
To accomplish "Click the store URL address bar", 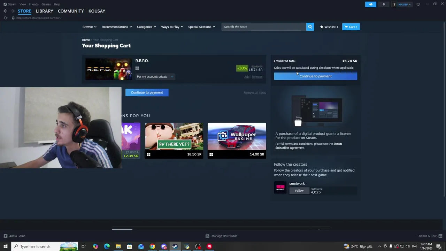I will coord(39,18).
